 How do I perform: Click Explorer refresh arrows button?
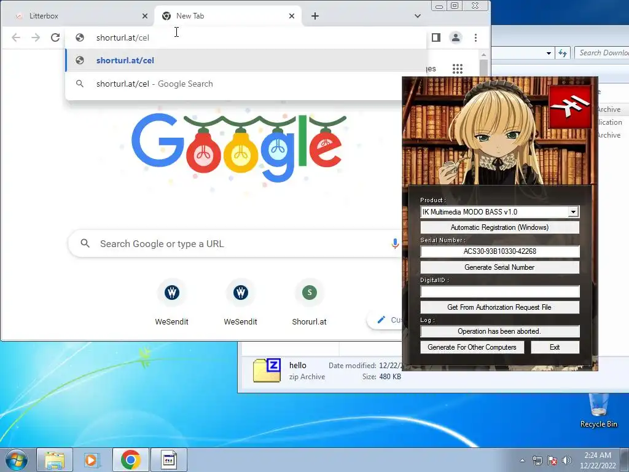pos(563,53)
